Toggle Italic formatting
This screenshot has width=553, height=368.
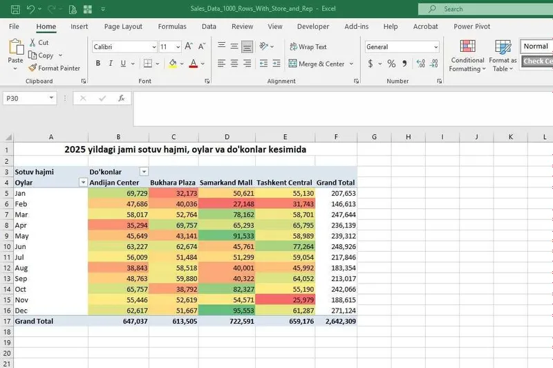(111, 64)
